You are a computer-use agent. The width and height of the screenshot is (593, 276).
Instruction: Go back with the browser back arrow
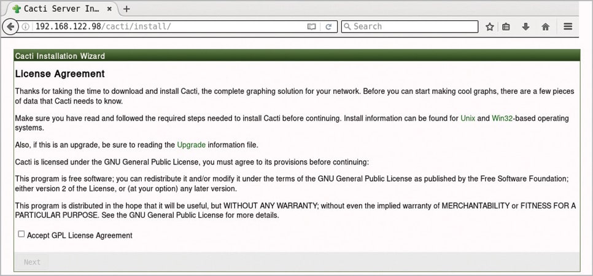point(10,26)
